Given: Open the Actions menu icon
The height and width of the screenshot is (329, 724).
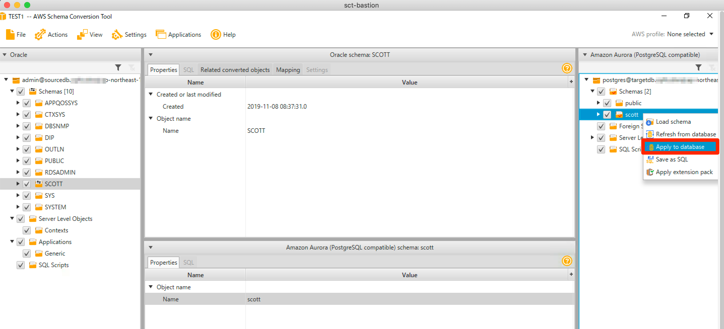Looking at the screenshot, I should click(40, 34).
